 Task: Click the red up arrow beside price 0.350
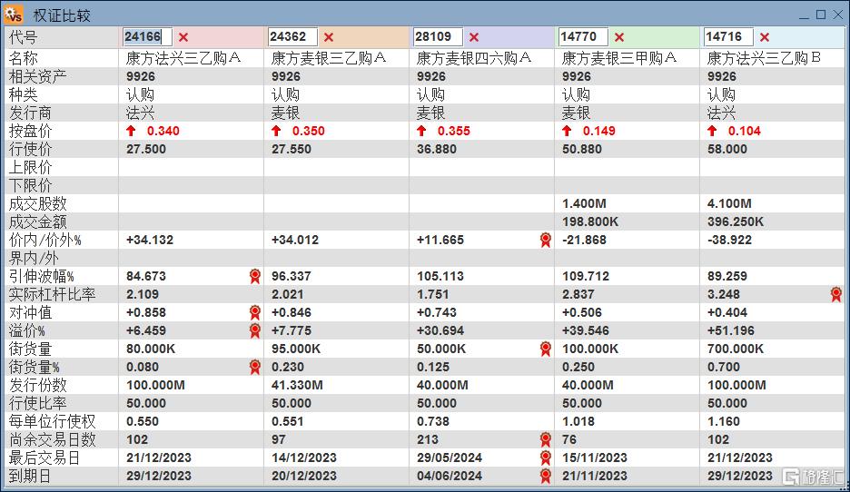point(276,131)
